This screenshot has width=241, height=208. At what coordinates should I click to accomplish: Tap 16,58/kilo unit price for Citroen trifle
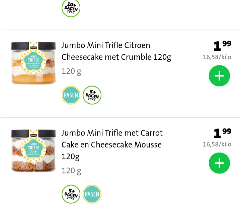(217, 57)
